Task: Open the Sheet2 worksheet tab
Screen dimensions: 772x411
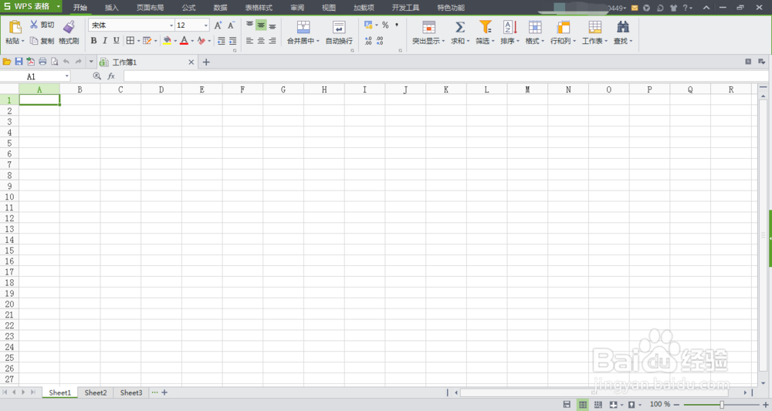Action: click(96, 392)
